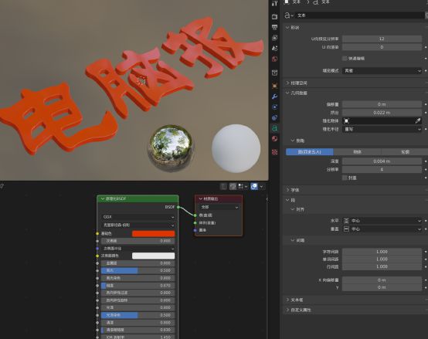Open the Tool properties tab
The height and width of the screenshot is (339, 428).
(274, 4)
